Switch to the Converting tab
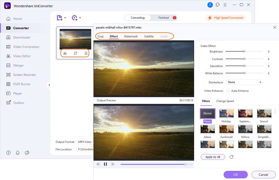 coord(138,18)
